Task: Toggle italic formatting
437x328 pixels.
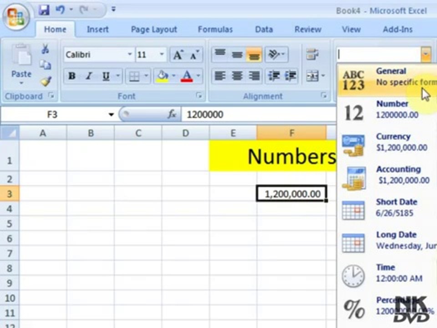Action: (x=89, y=76)
